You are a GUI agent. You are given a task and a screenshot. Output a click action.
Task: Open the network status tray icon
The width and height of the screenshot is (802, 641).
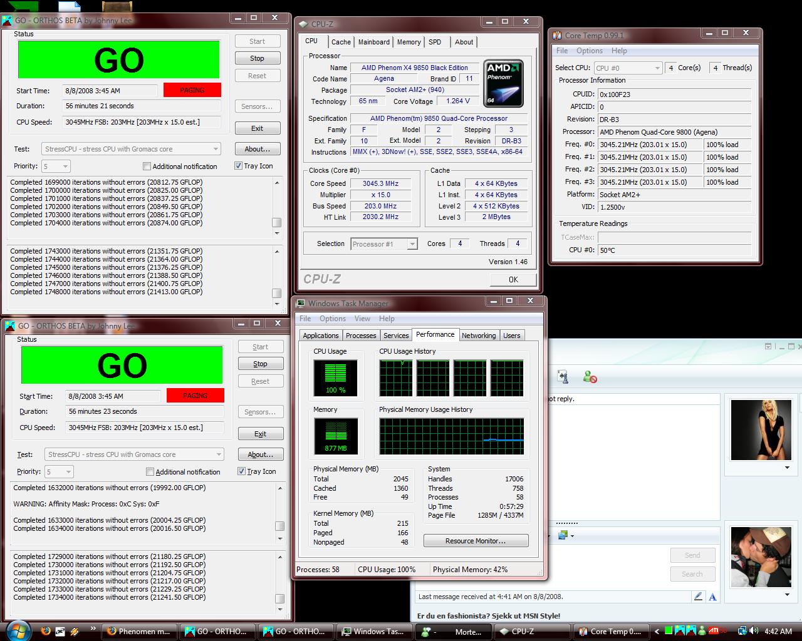(742, 631)
